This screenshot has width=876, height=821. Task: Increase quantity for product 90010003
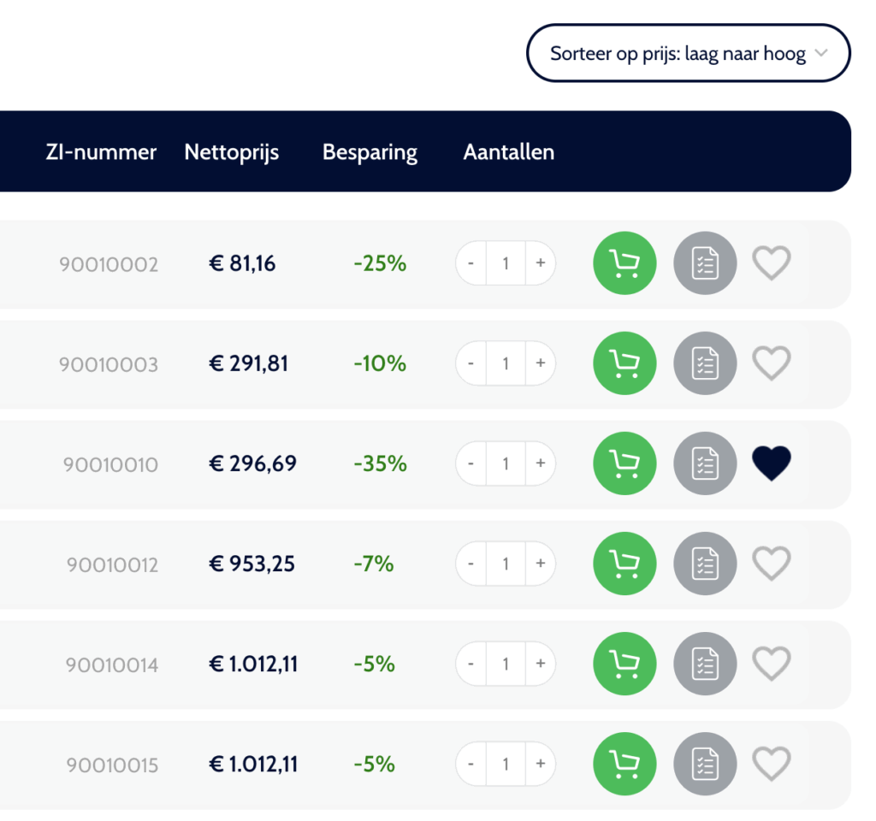[x=540, y=363]
